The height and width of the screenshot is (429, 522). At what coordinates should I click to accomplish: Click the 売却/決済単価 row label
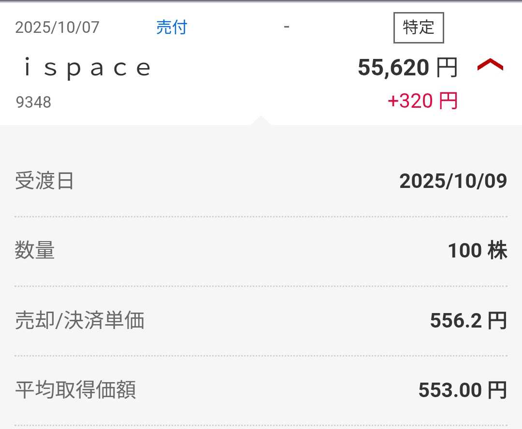(80, 321)
